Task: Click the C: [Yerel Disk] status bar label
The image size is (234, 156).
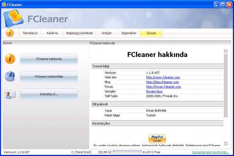Action: pos(81,152)
